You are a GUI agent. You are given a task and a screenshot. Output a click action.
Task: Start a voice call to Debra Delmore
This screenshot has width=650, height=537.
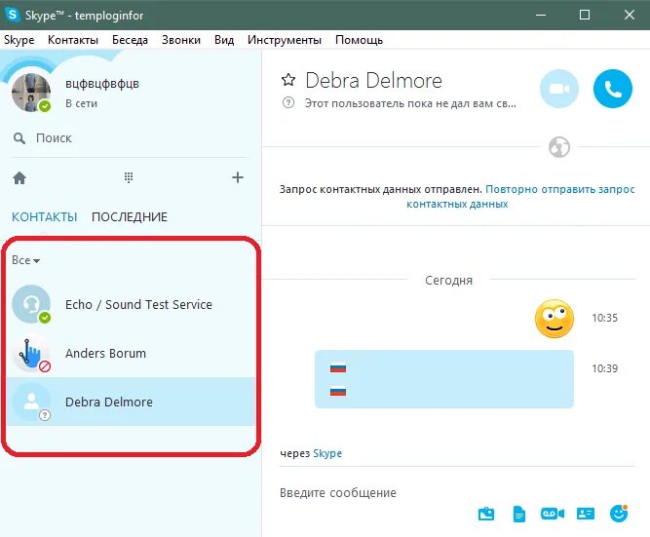click(x=613, y=89)
